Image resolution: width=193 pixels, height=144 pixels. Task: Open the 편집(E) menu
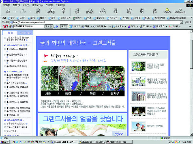click(16, 5)
